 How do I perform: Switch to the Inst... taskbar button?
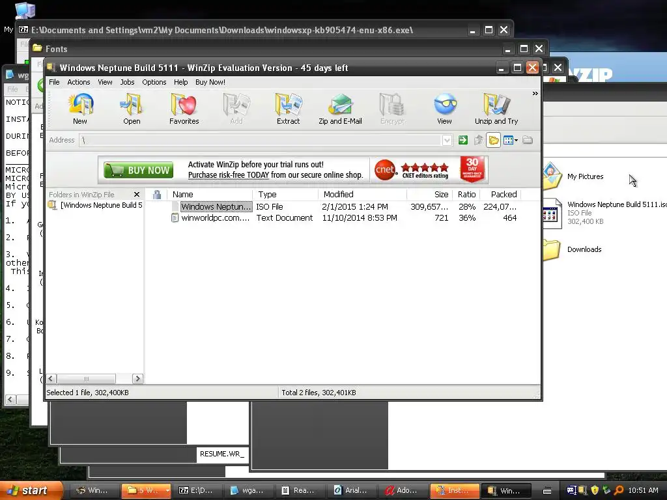click(x=455, y=490)
